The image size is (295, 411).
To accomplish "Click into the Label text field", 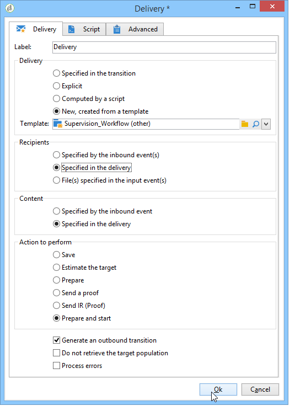I will point(164,47).
